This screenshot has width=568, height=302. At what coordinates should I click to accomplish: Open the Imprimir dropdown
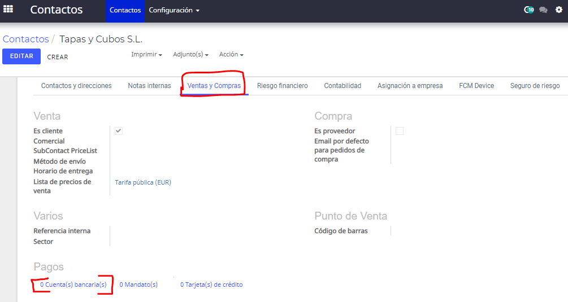point(146,55)
